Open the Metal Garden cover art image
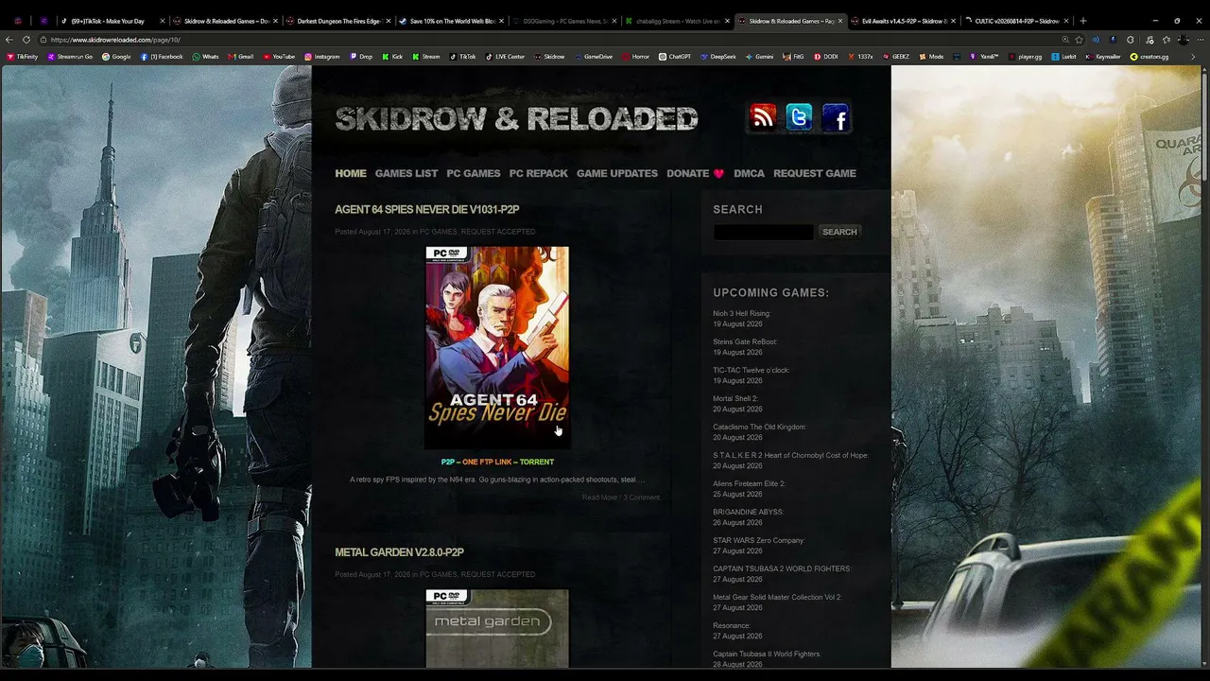 [497, 629]
